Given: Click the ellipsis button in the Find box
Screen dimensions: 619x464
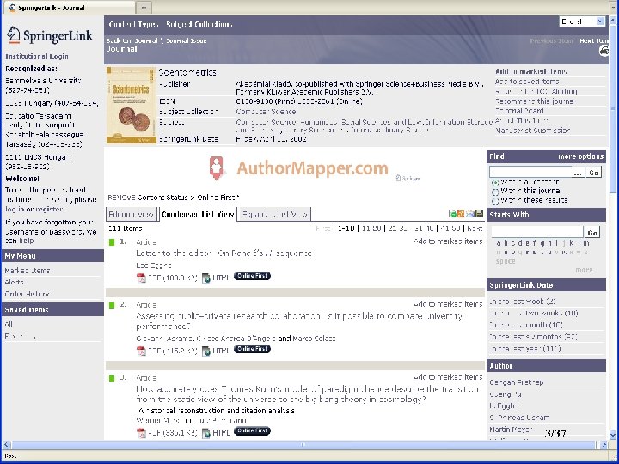Looking at the screenshot, I should coord(578,173).
